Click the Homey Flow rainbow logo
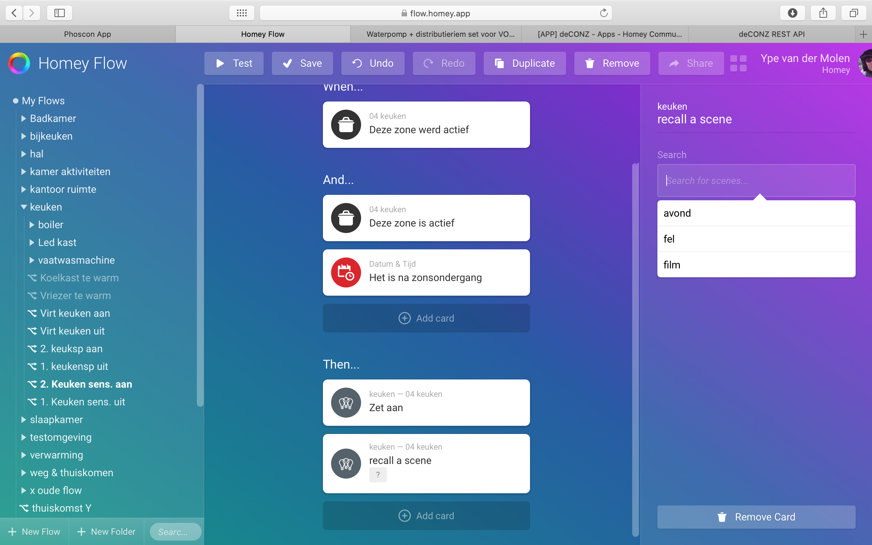The image size is (872, 545). coord(19,63)
